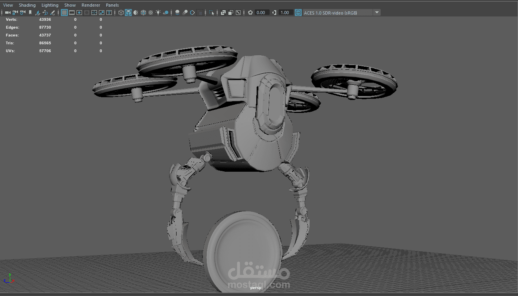The image size is (518, 296).
Task: Click the 'Edges:' heads-up label
Action: [x=12, y=27]
